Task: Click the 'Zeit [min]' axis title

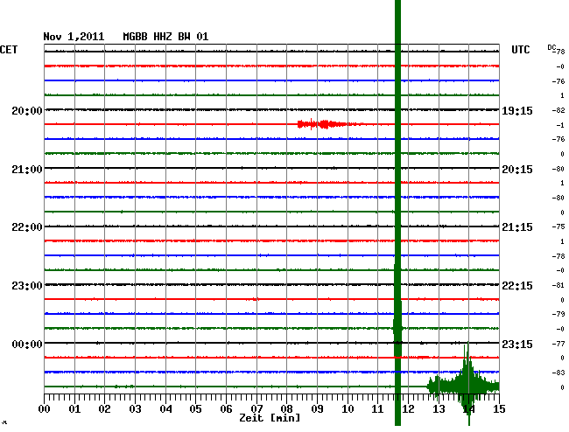Action: click(270, 418)
